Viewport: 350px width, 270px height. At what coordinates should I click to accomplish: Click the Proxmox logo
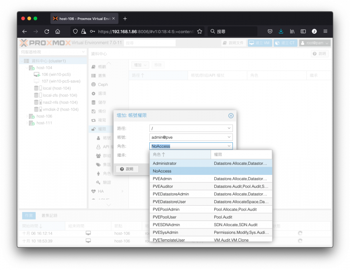point(45,43)
